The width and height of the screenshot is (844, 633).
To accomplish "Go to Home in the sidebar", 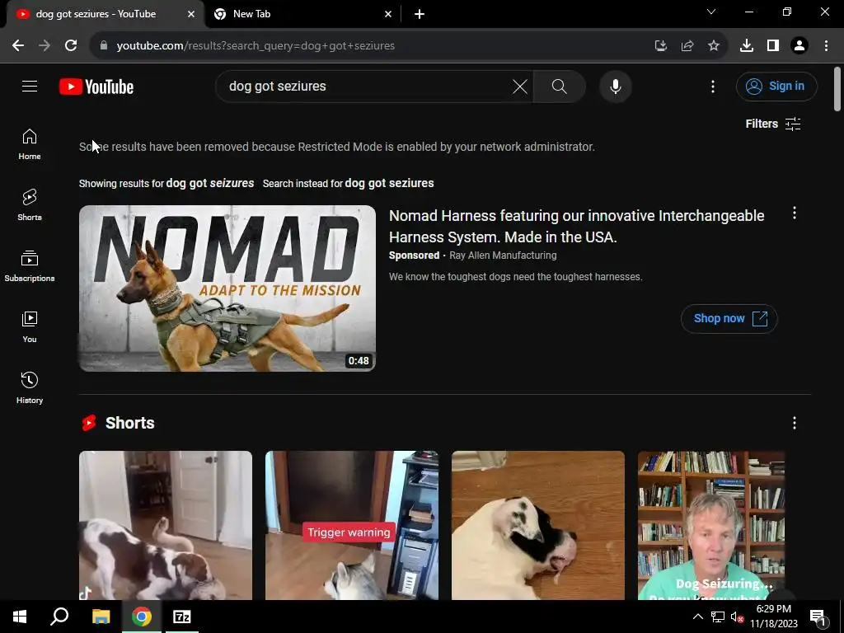I will click(30, 144).
